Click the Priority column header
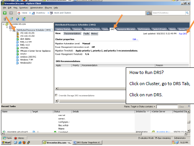Image resolution: width=194 pixels, height=146 pixels. [x=76, y=65]
